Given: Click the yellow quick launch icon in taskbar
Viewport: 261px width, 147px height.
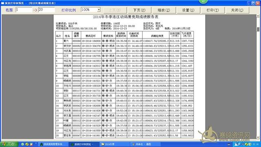Looking at the screenshot, I should click(x=27, y=144).
